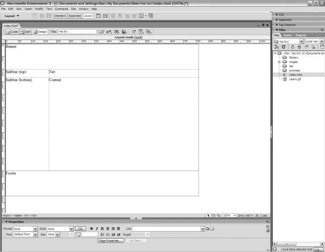
Task: Click the Browse for File folder icon beside Link
Action: (x=212, y=229)
